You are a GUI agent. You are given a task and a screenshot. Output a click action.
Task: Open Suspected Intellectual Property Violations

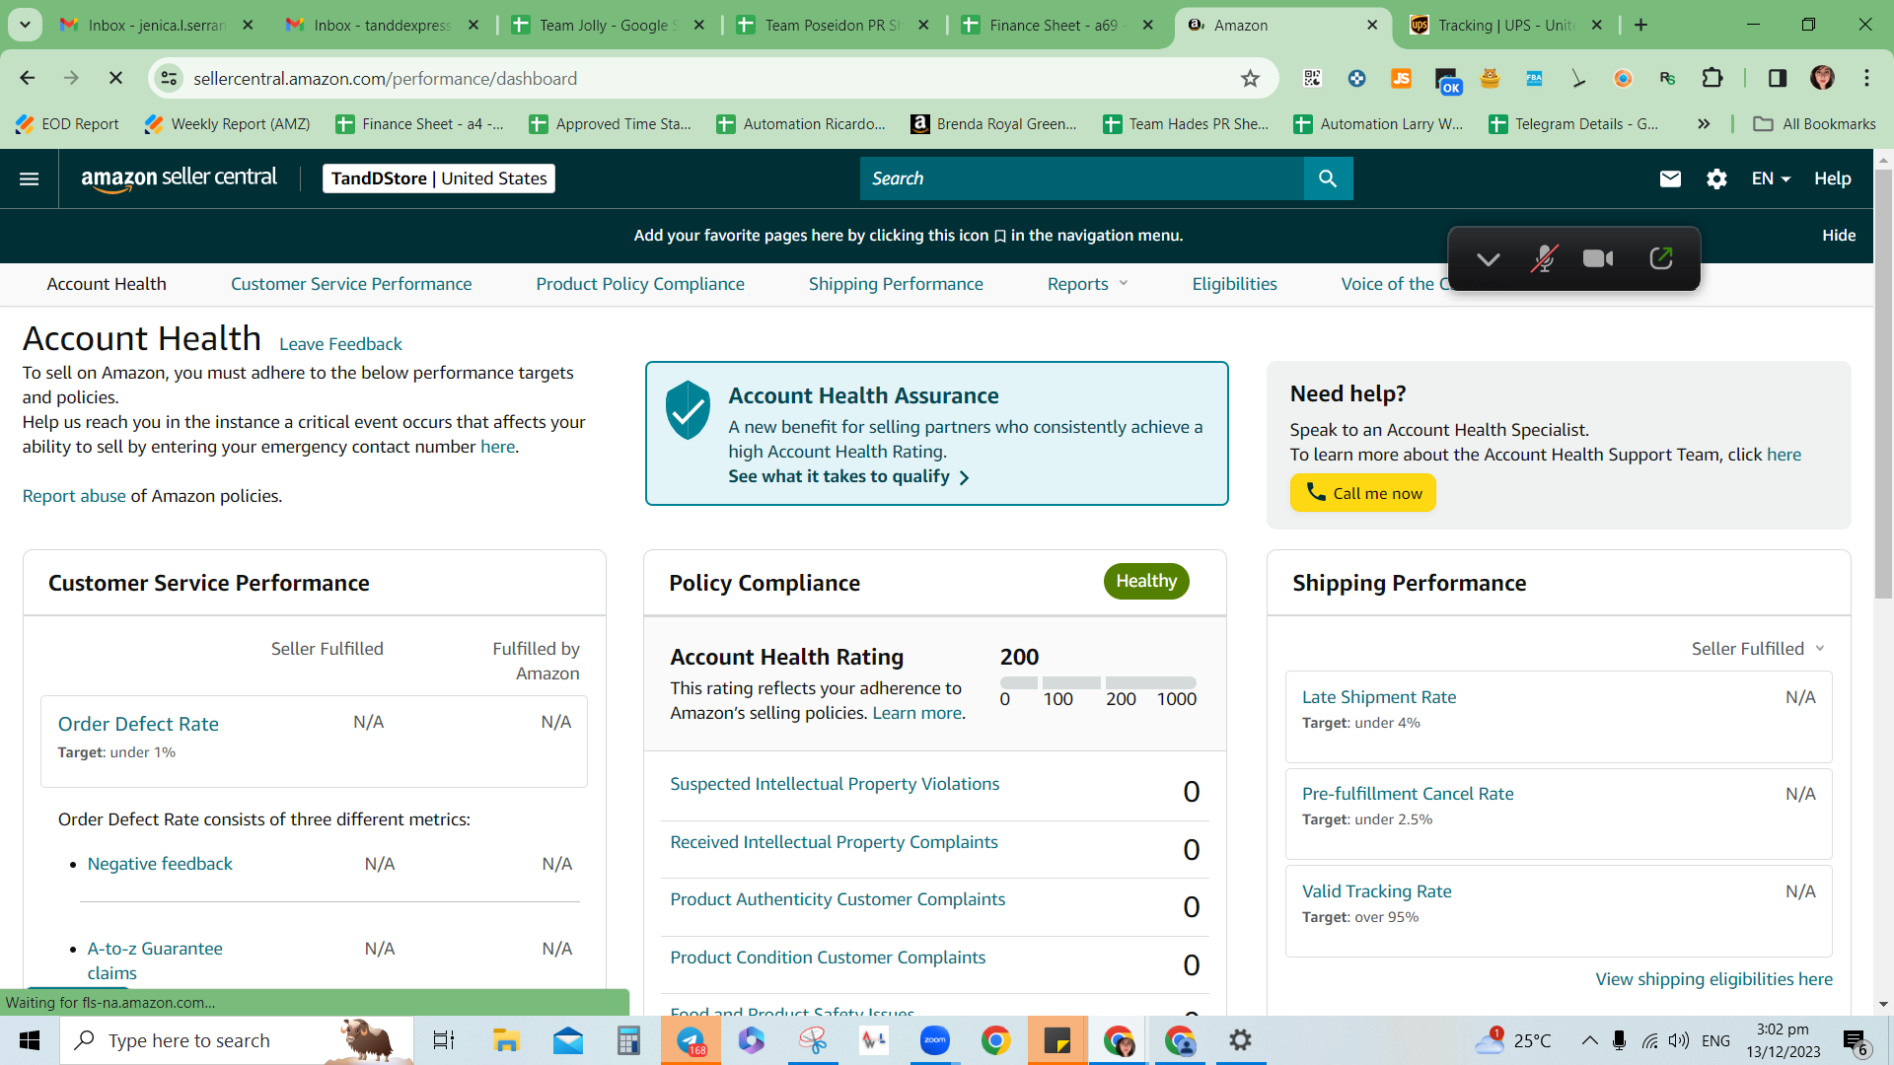coord(835,784)
